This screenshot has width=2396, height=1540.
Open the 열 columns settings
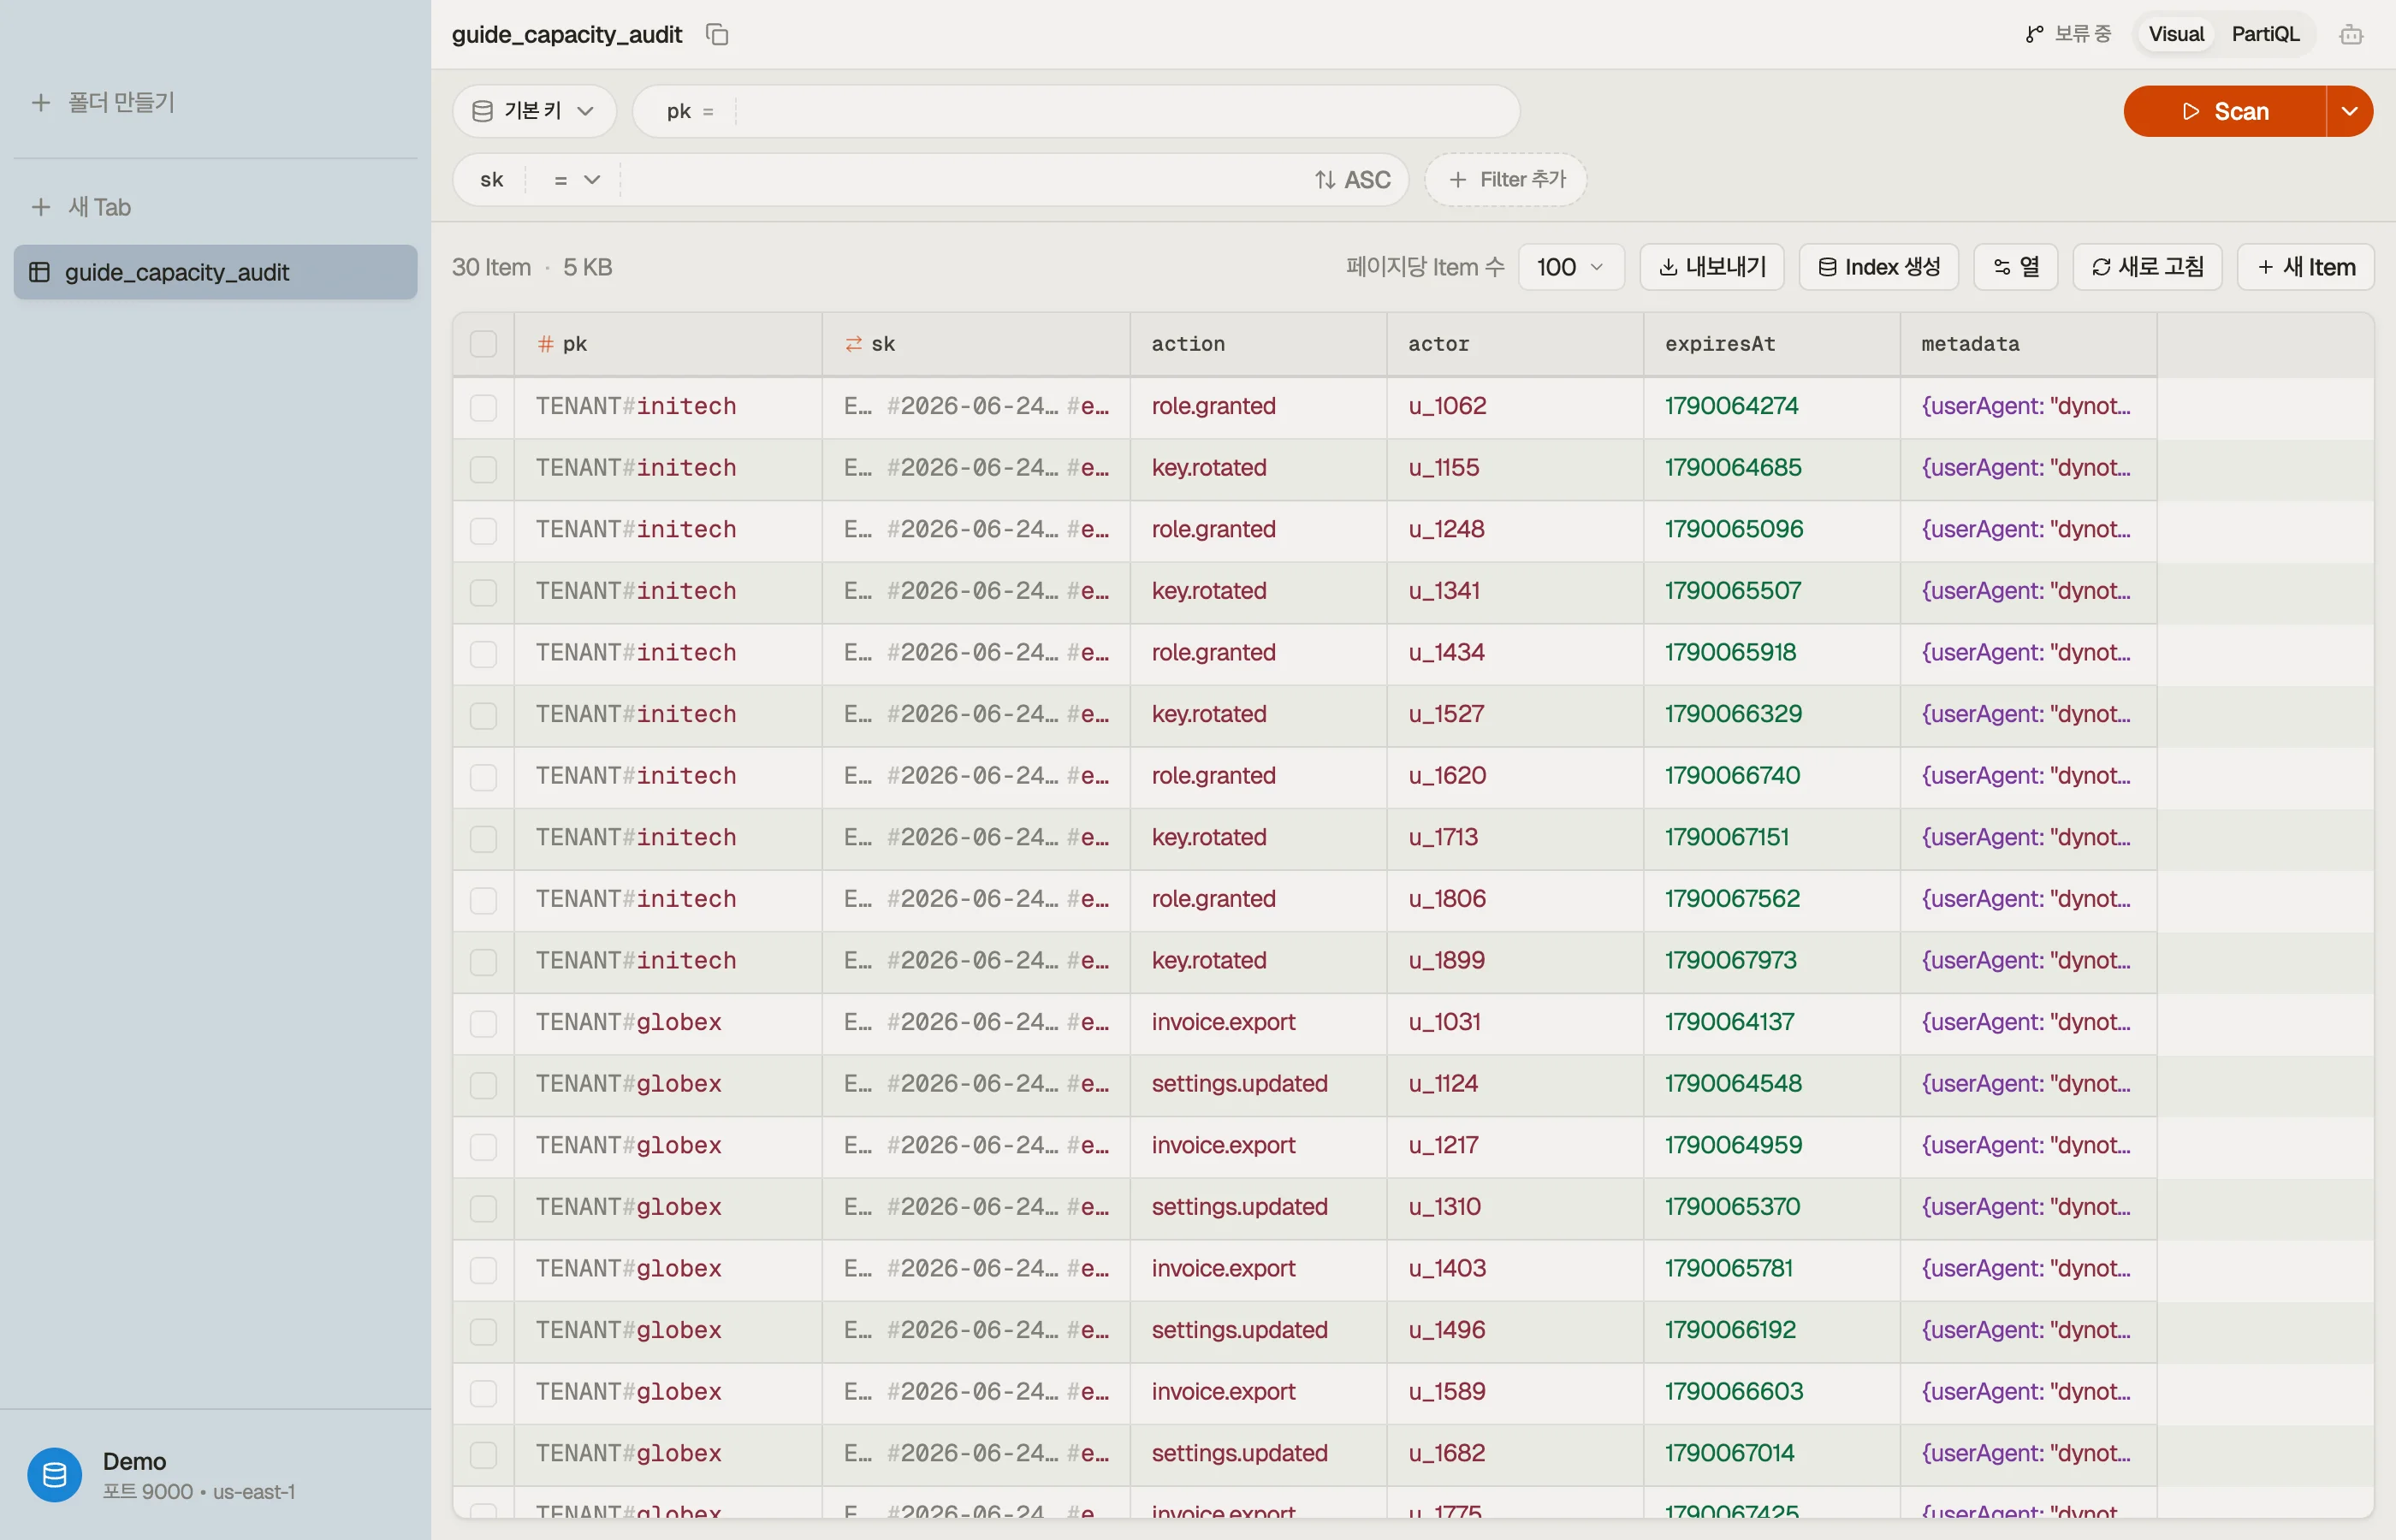coord(2015,267)
